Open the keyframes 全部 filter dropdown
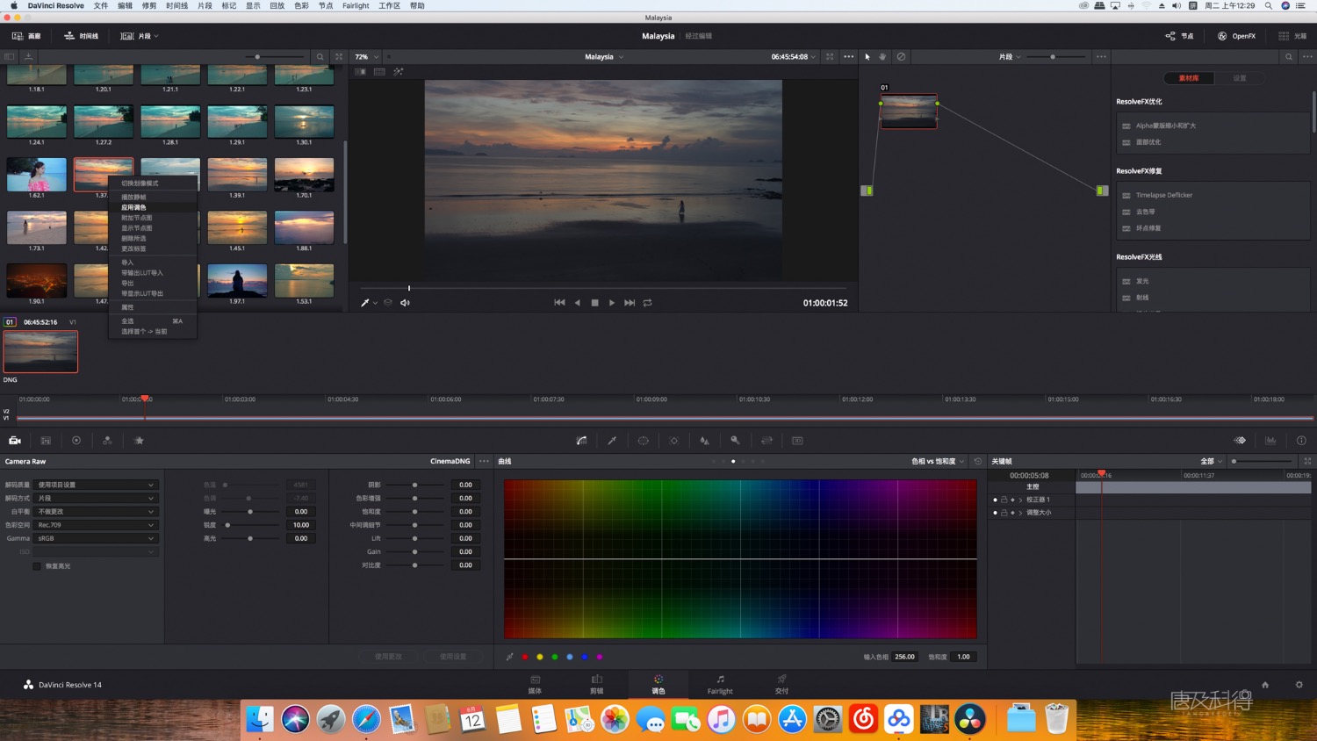 [1212, 461]
